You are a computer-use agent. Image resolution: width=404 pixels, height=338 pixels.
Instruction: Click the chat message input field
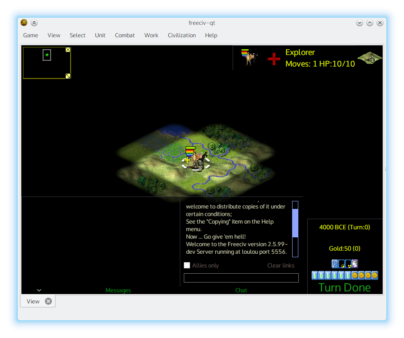pyautogui.click(x=241, y=278)
